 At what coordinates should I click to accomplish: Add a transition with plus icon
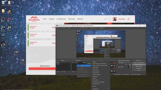126,65
